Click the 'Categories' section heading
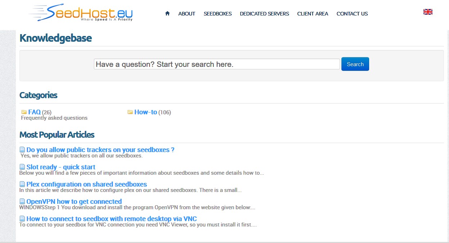The width and height of the screenshot is (449, 243). click(38, 95)
